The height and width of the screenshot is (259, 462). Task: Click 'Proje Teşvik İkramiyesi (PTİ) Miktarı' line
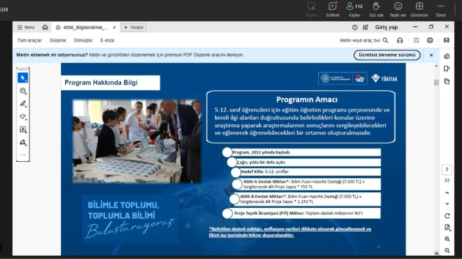299,213
